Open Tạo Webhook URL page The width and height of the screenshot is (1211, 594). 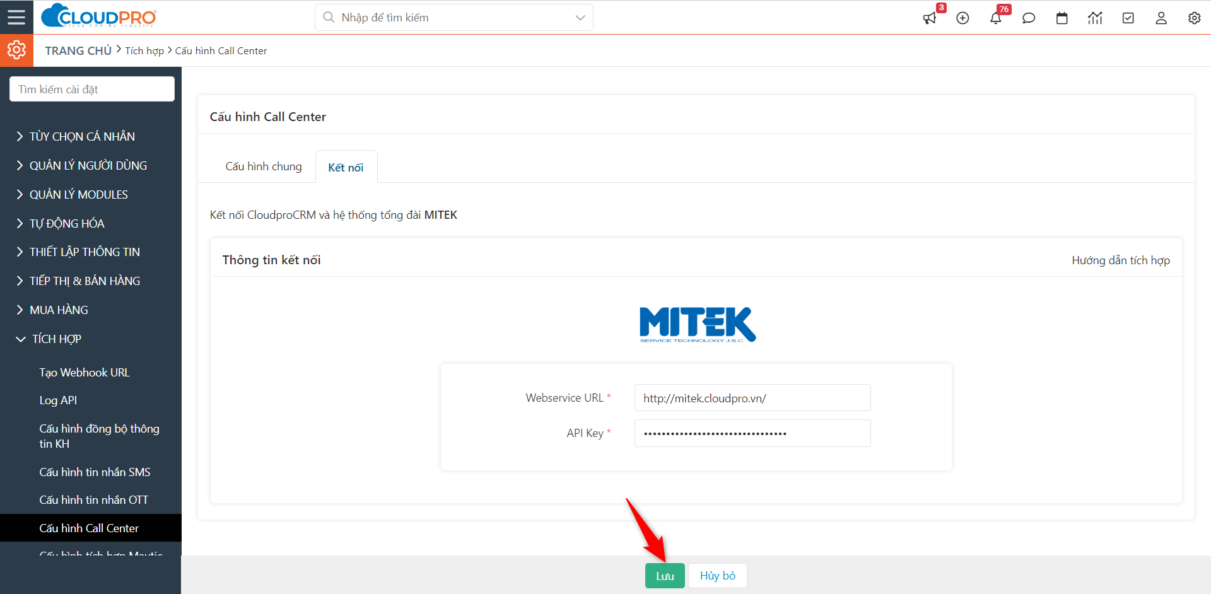point(85,373)
